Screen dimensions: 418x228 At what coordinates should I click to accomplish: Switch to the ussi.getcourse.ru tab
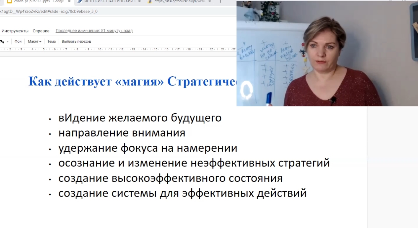pos(179,1)
